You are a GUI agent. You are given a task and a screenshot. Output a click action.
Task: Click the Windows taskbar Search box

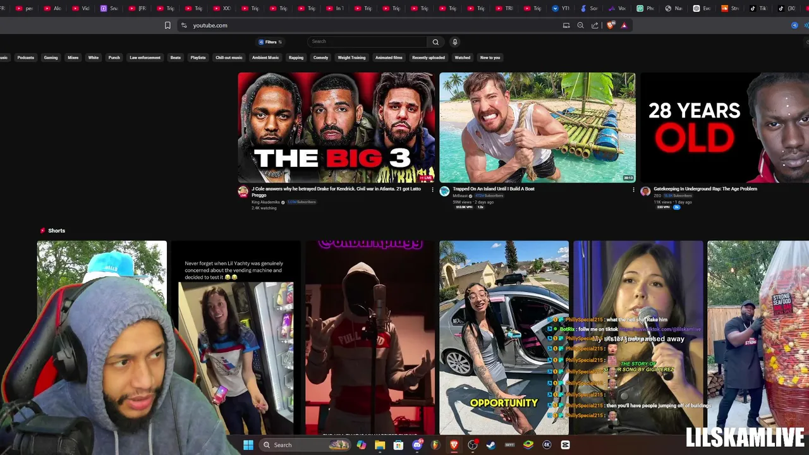305,445
